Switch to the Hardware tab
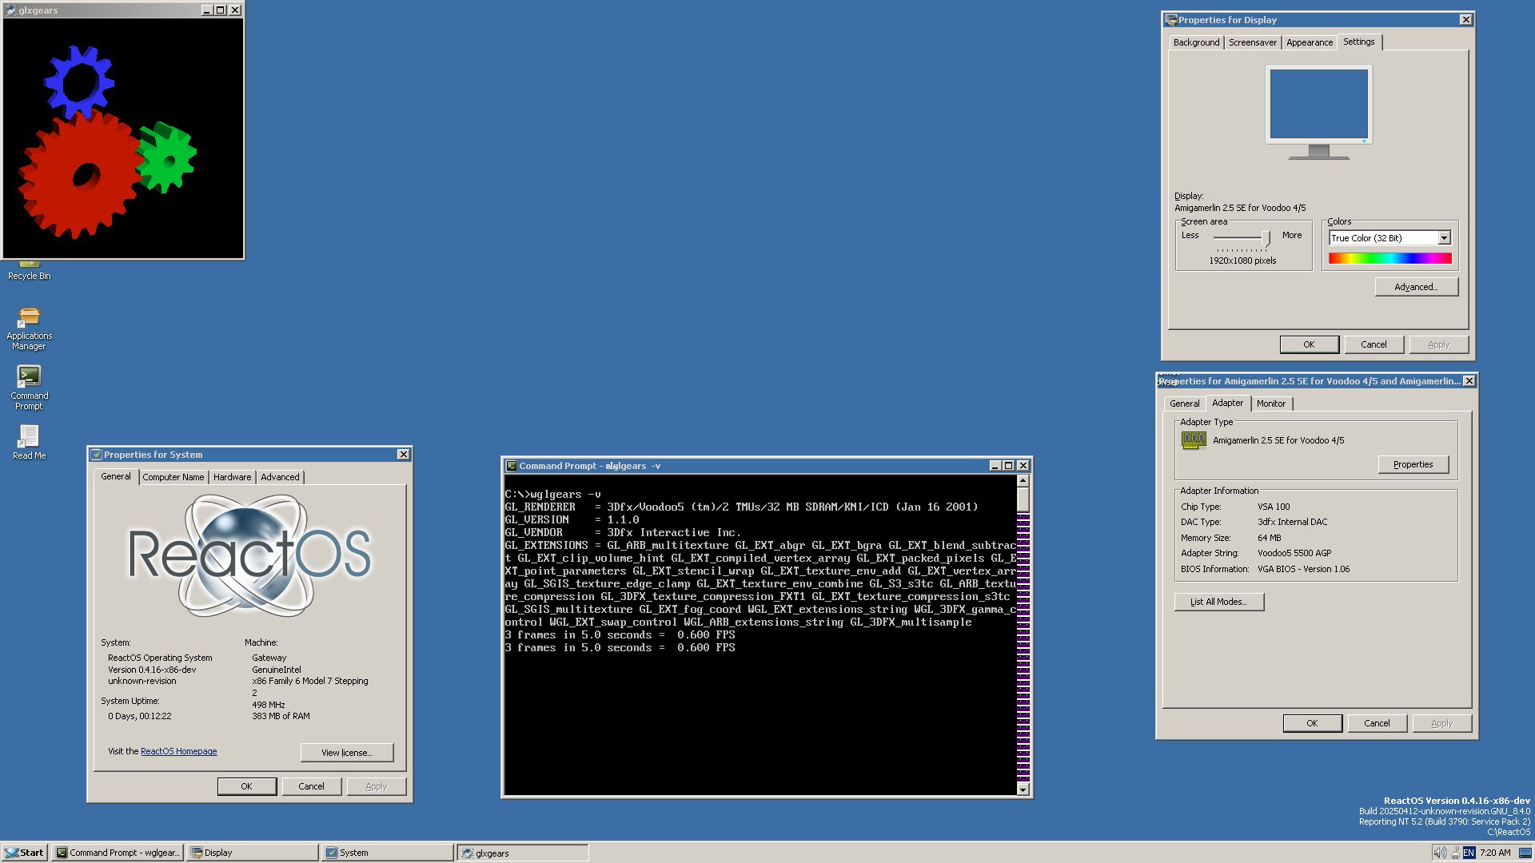 pos(232,477)
